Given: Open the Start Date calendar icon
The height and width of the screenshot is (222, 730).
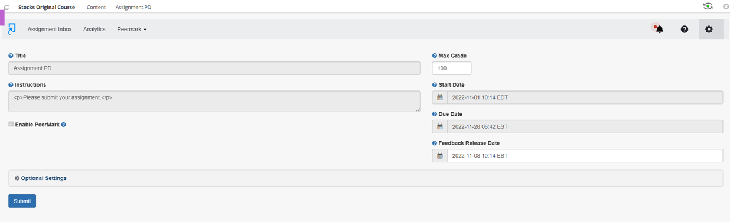Looking at the screenshot, I should tap(440, 97).
